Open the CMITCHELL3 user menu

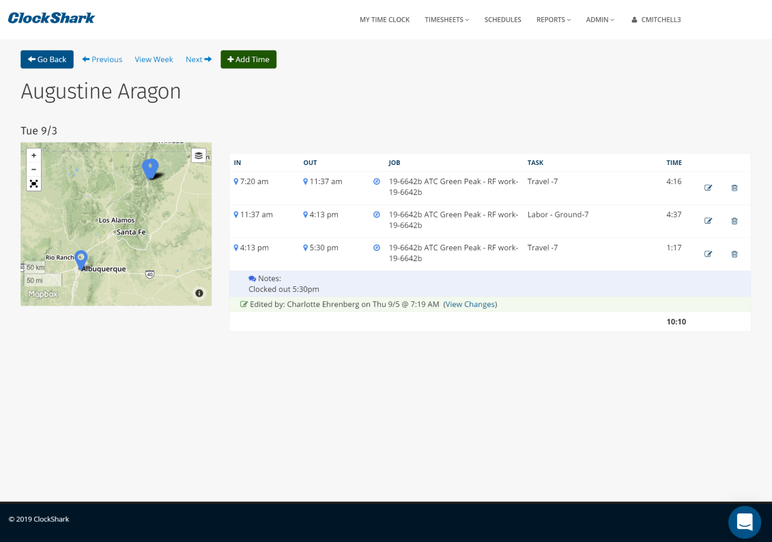click(656, 20)
